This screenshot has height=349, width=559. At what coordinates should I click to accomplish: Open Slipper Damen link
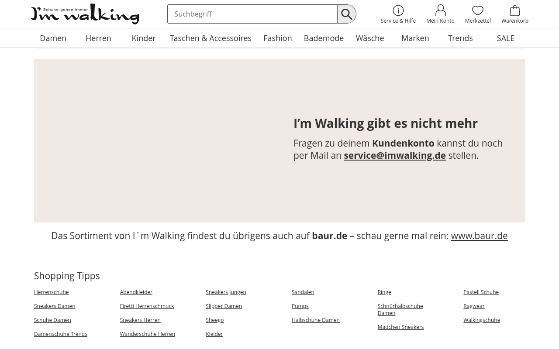pos(224,306)
